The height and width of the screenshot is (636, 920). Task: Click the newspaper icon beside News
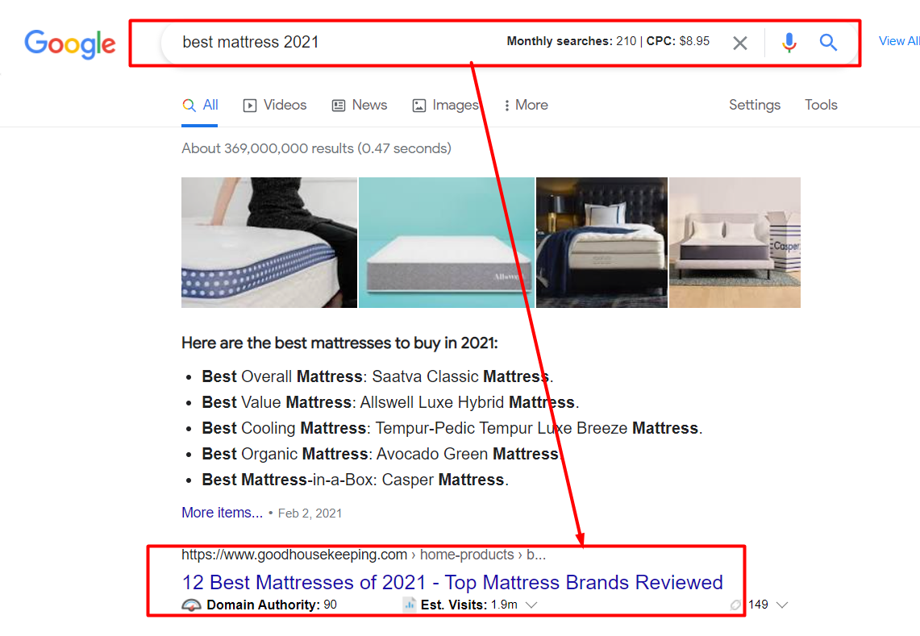pos(338,105)
